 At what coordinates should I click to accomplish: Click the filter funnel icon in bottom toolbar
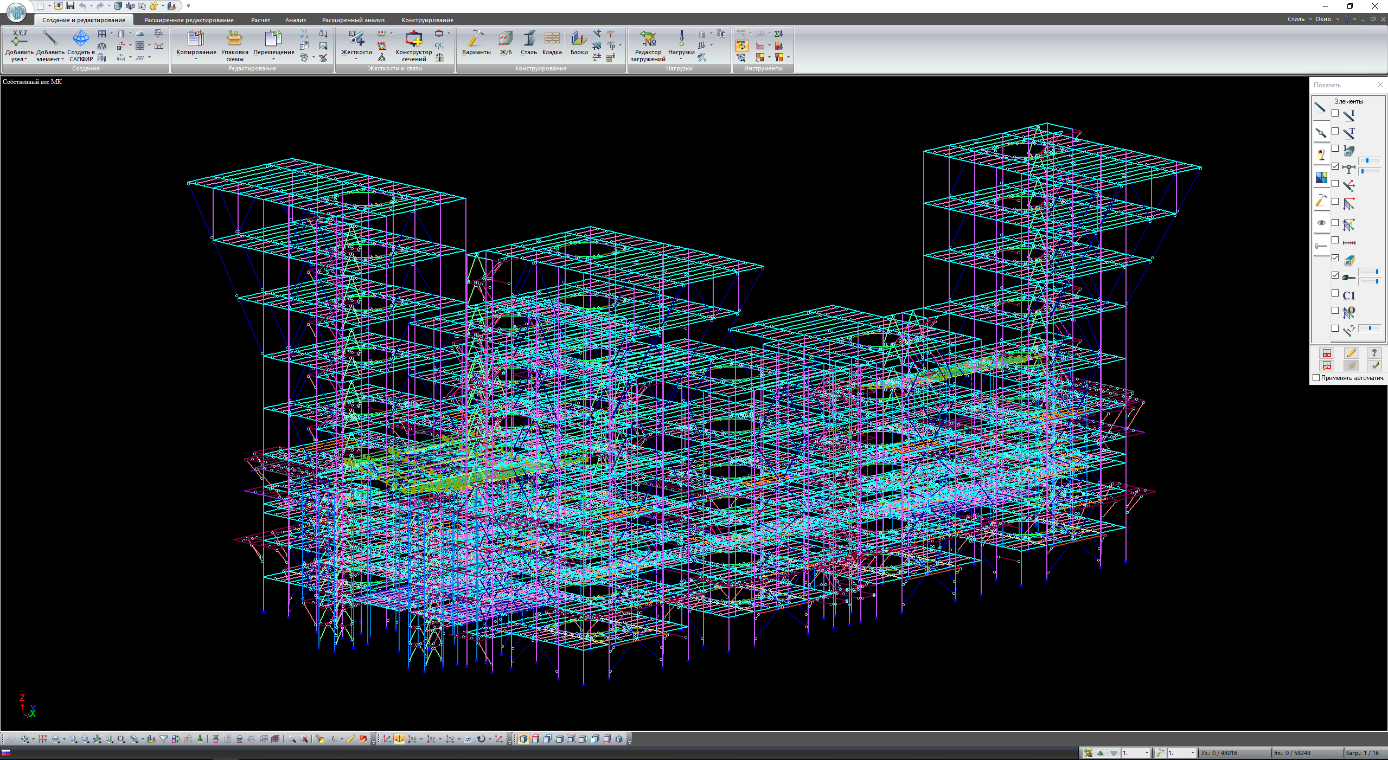(x=163, y=739)
